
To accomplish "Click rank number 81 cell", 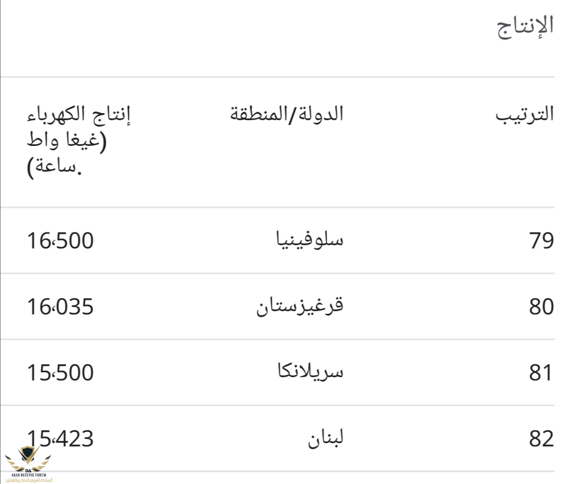I will click(540, 373).
